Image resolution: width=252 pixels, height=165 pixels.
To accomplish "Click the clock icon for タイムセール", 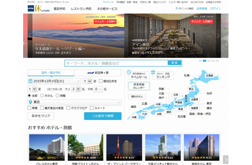I will click(x=129, y=72).
